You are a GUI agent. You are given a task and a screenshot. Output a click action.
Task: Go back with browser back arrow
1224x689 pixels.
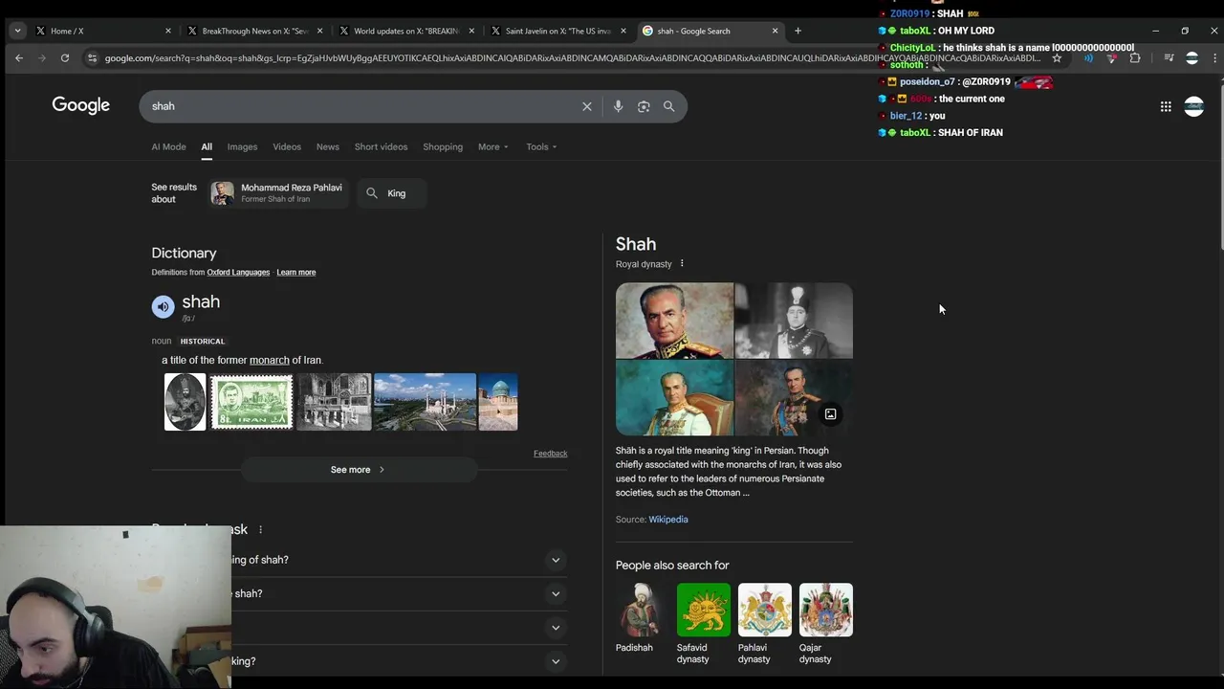[x=19, y=58]
